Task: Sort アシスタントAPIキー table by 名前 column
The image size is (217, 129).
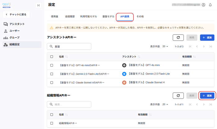Action: point(66,57)
